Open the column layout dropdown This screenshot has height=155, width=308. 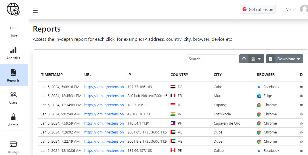pos(256,59)
